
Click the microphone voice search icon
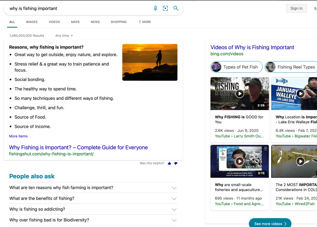(155, 8)
